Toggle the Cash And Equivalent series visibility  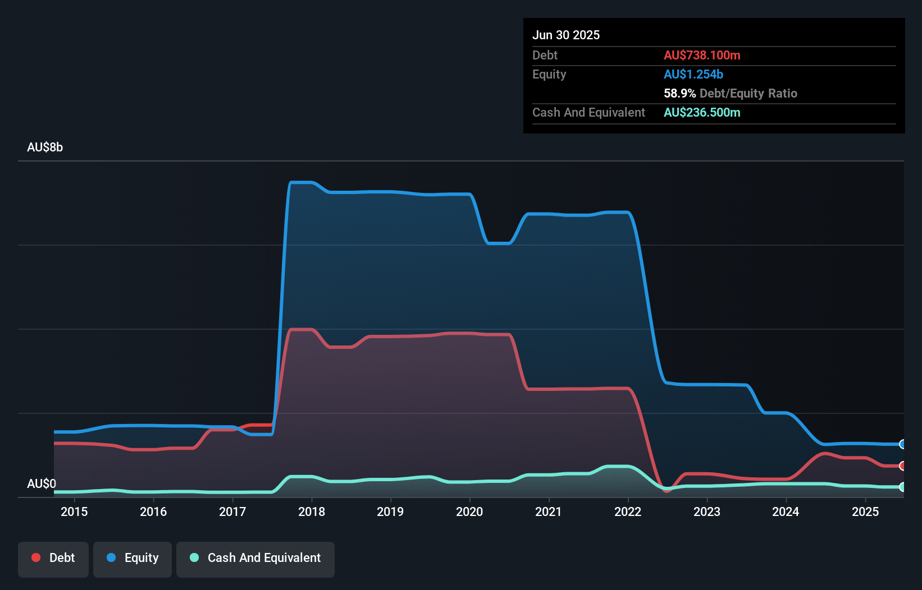point(255,558)
